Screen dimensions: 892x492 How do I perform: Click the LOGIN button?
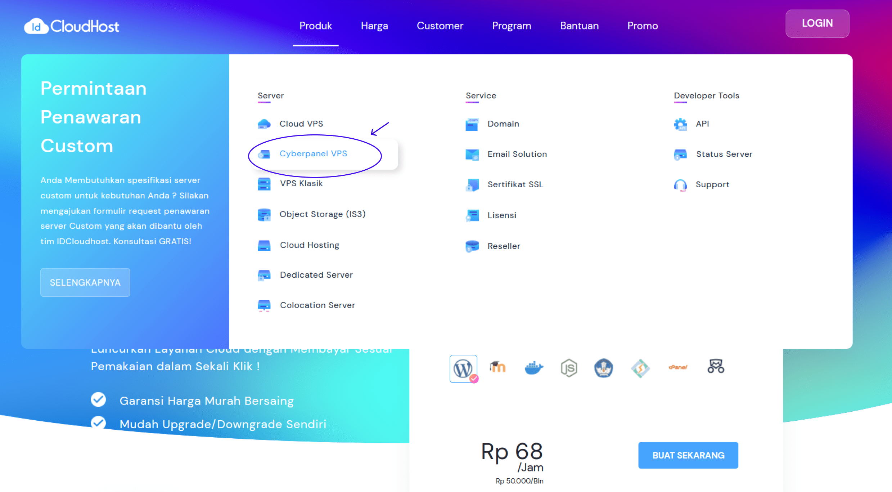pos(817,23)
